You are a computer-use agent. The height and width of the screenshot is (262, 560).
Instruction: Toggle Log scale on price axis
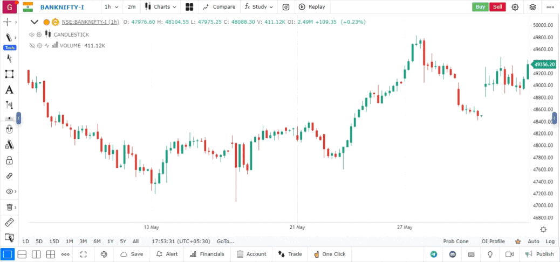[x=550, y=242]
